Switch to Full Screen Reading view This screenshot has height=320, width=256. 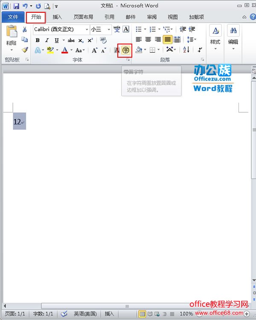point(150,314)
